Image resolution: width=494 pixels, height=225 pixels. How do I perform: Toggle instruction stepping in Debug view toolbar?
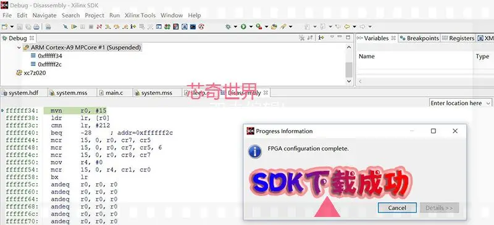point(320,38)
